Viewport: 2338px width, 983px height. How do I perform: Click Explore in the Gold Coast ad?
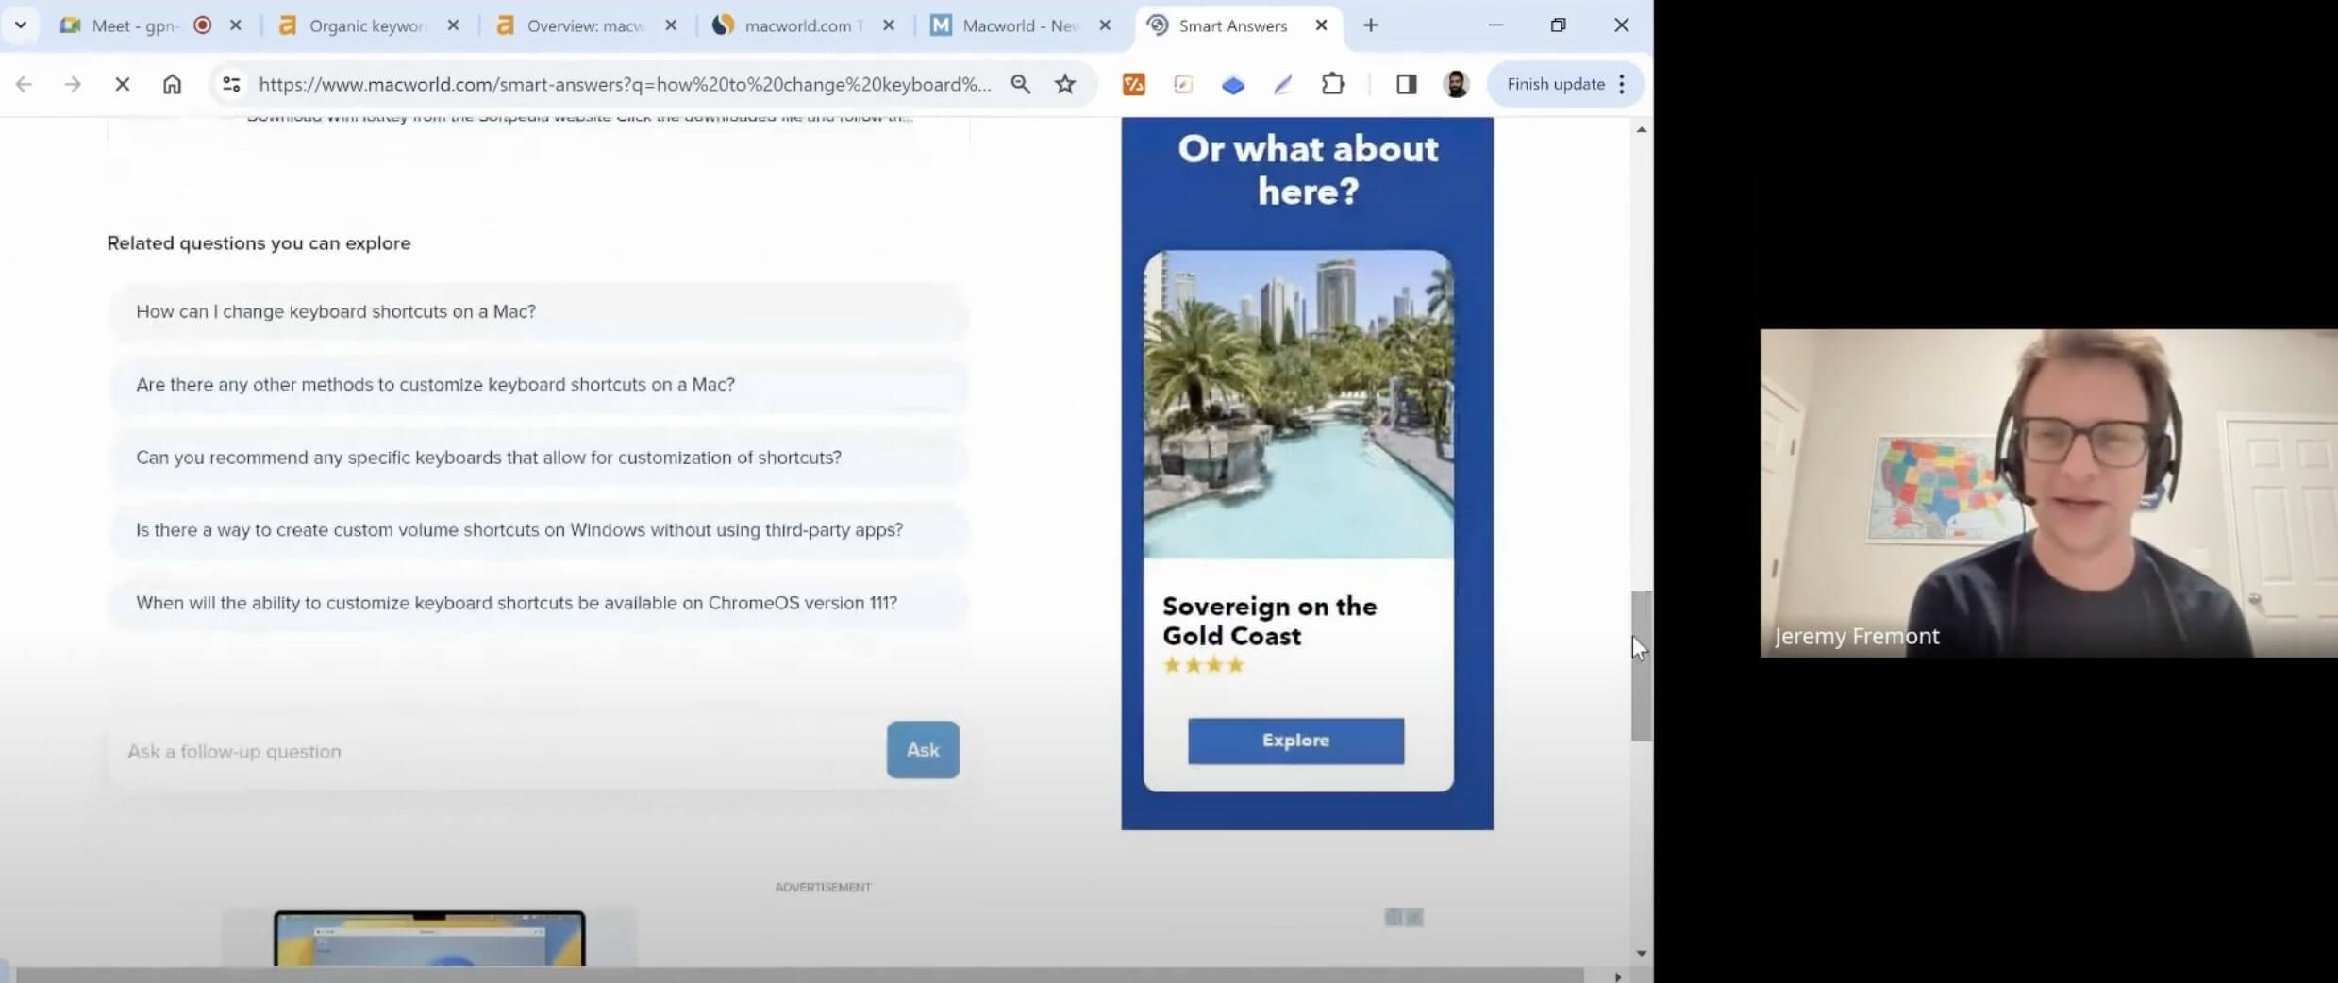[x=1295, y=741]
